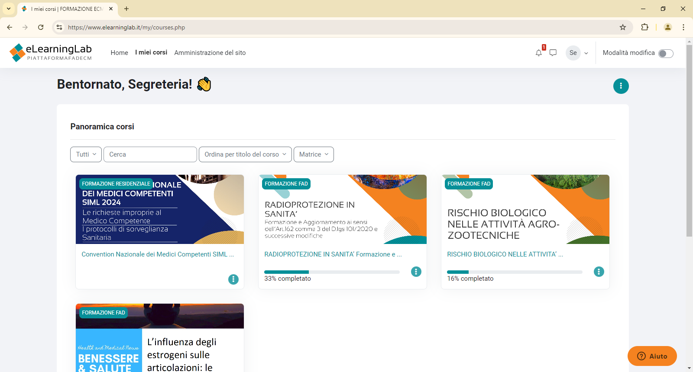Open the Matrice view dropdown
The width and height of the screenshot is (693, 372).
pyautogui.click(x=314, y=154)
